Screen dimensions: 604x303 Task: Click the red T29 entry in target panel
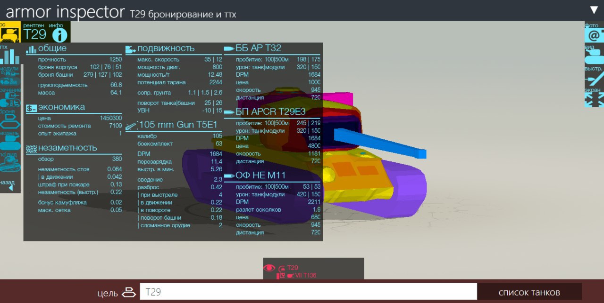(293, 267)
